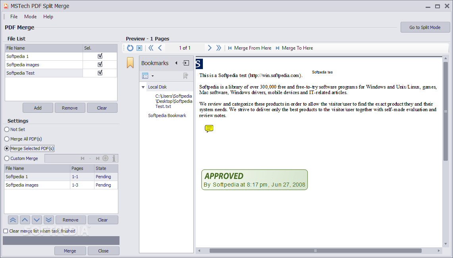
Task: Uncheck the Softpedia images selection checkbox
Action: click(x=100, y=64)
